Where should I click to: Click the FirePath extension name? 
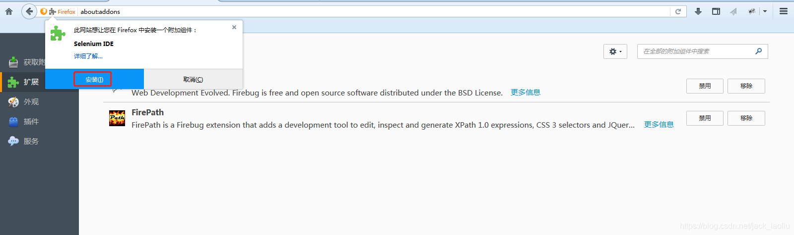pos(147,112)
